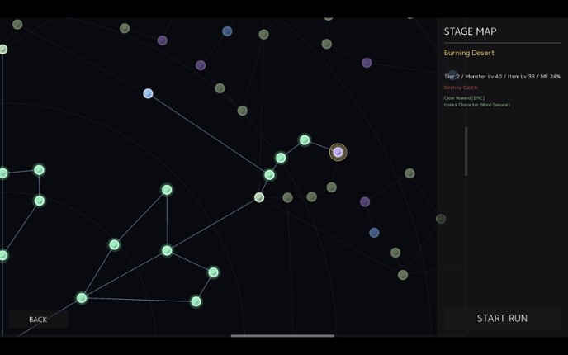
Task: Click the green node just above the bottom-most green node
Action: coord(213,272)
